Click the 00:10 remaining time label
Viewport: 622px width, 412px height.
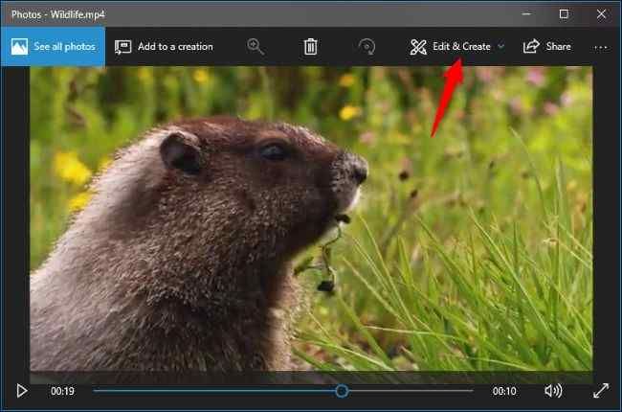point(504,391)
